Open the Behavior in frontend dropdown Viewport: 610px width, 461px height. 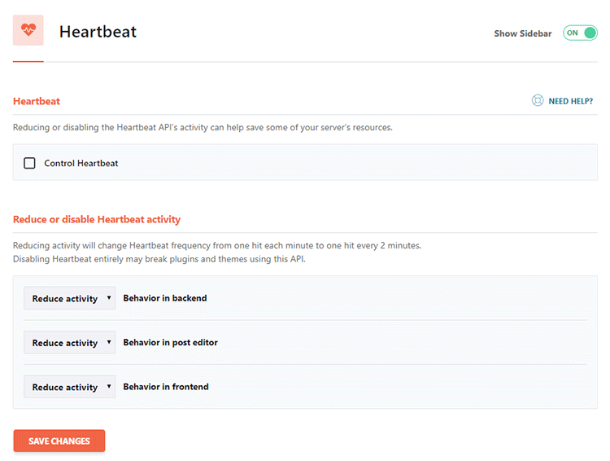69,387
